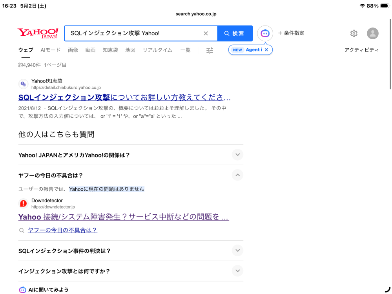Open the user profile avatar
Image resolution: width=392 pixels, height=294 pixels.
[372, 33]
